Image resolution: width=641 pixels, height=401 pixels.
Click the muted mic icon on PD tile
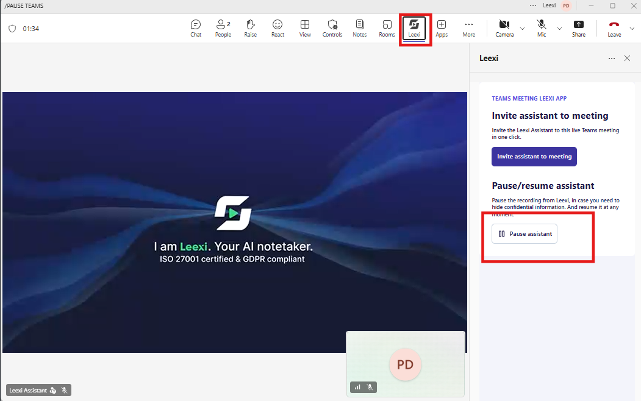[x=370, y=387]
